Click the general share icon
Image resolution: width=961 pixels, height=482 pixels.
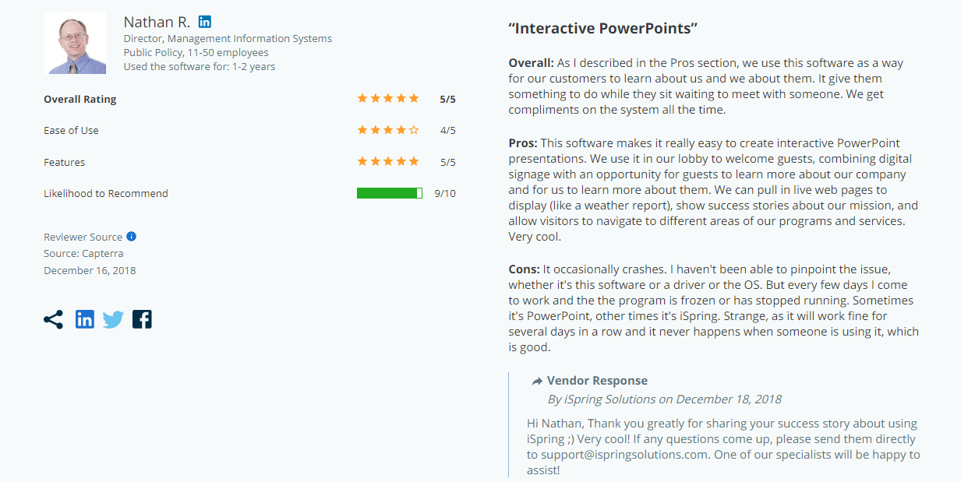[53, 319]
